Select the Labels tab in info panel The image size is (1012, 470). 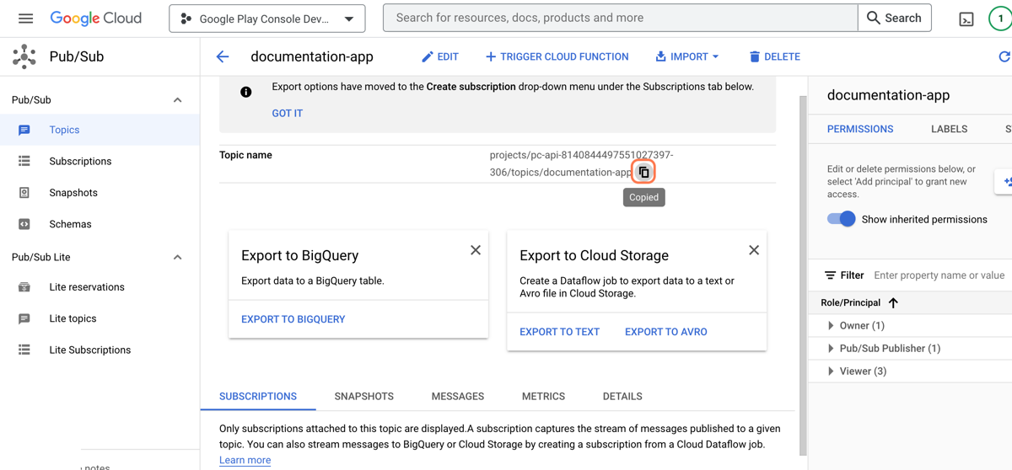(949, 129)
